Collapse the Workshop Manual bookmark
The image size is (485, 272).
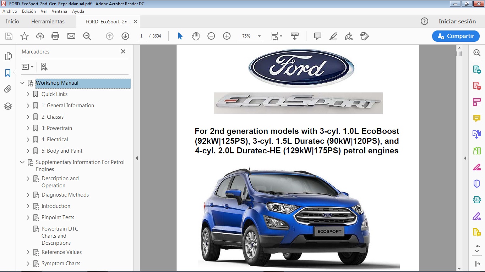pyautogui.click(x=23, y=83)
